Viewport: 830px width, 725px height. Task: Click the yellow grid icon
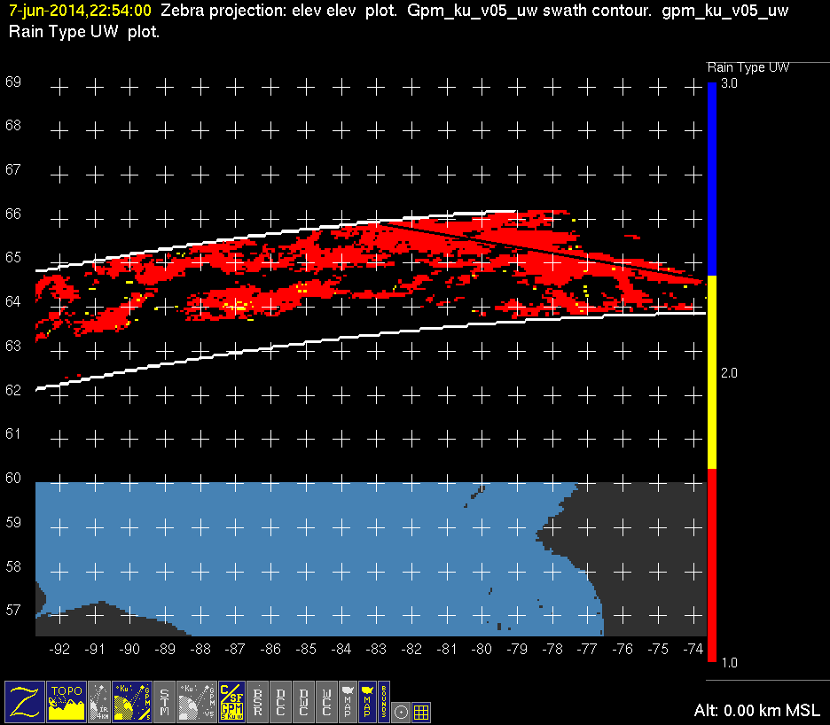[x=421, y=713]
